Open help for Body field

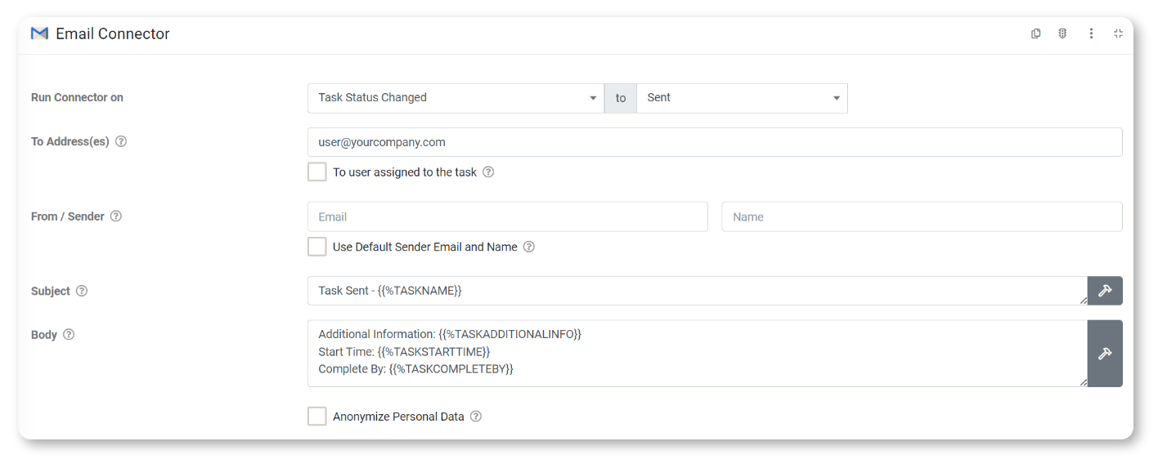click(x=69, y=335)
